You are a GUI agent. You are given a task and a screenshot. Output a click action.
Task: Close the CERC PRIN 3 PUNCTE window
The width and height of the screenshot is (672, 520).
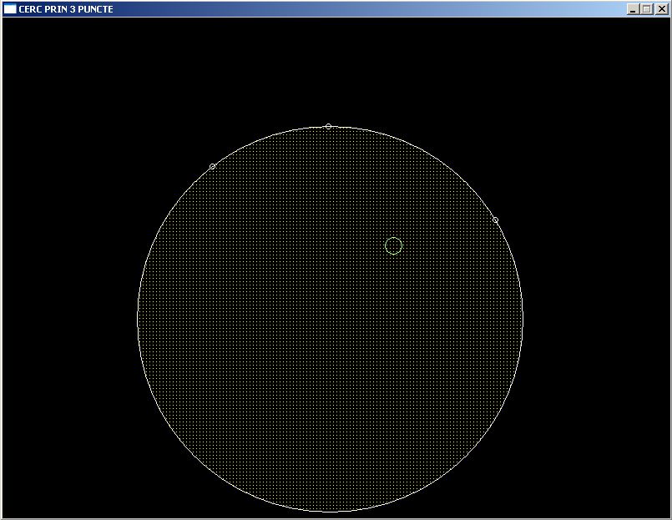(x=662, y=9)
